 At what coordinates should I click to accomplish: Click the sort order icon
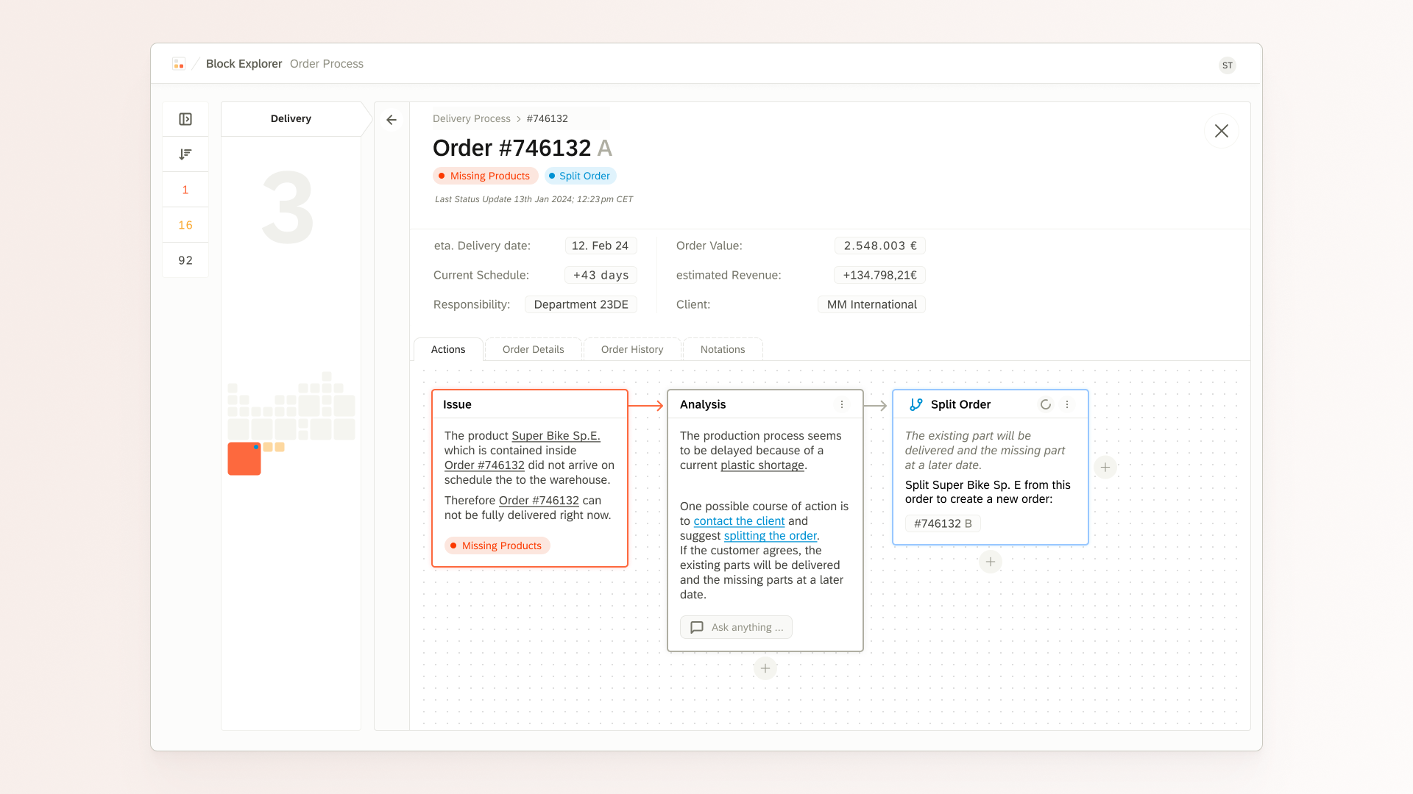(x=185, y=154)
